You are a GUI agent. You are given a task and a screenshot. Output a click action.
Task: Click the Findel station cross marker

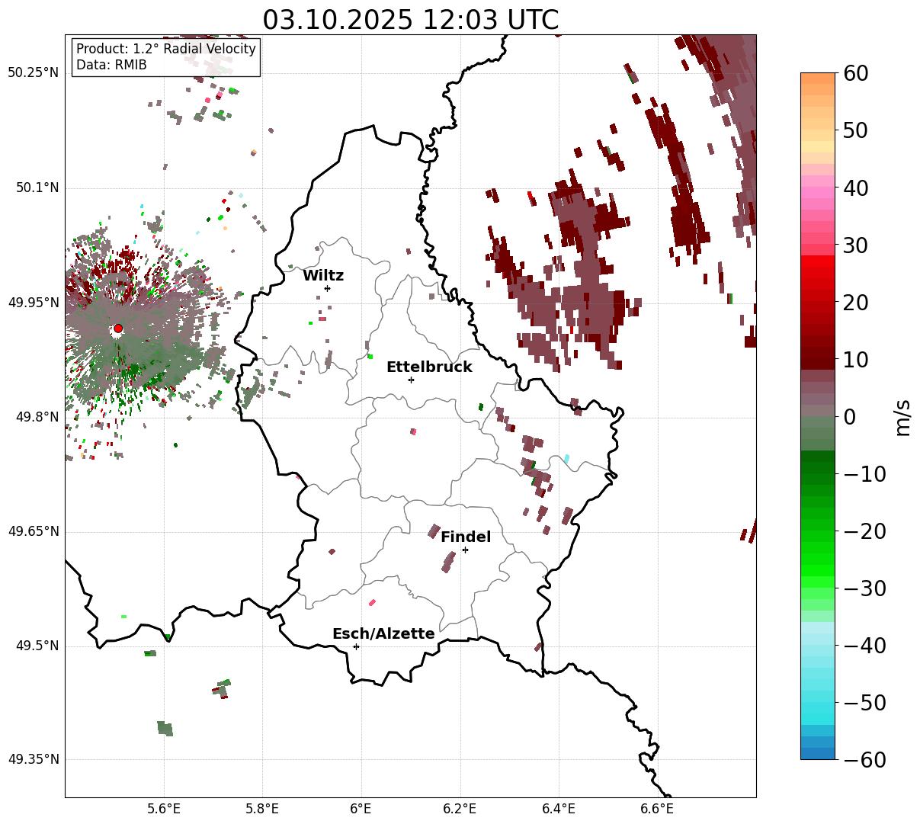click(465, 550)
